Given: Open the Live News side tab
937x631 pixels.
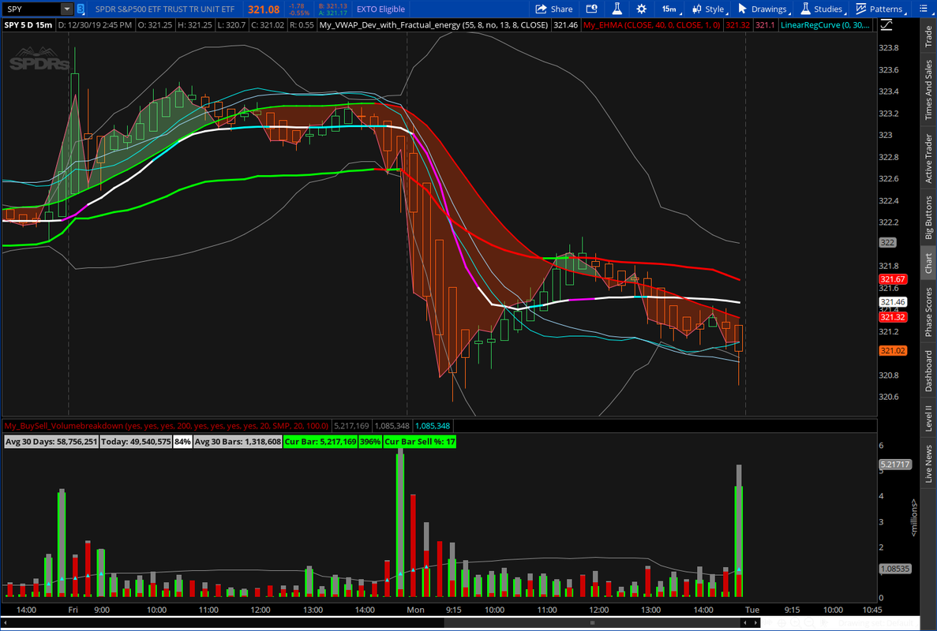Looking at the screenshot, I should 928,463.
